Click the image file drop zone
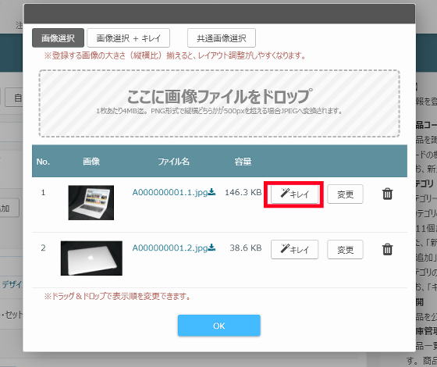This screenshot has width=437, height=367. point(219,103)
